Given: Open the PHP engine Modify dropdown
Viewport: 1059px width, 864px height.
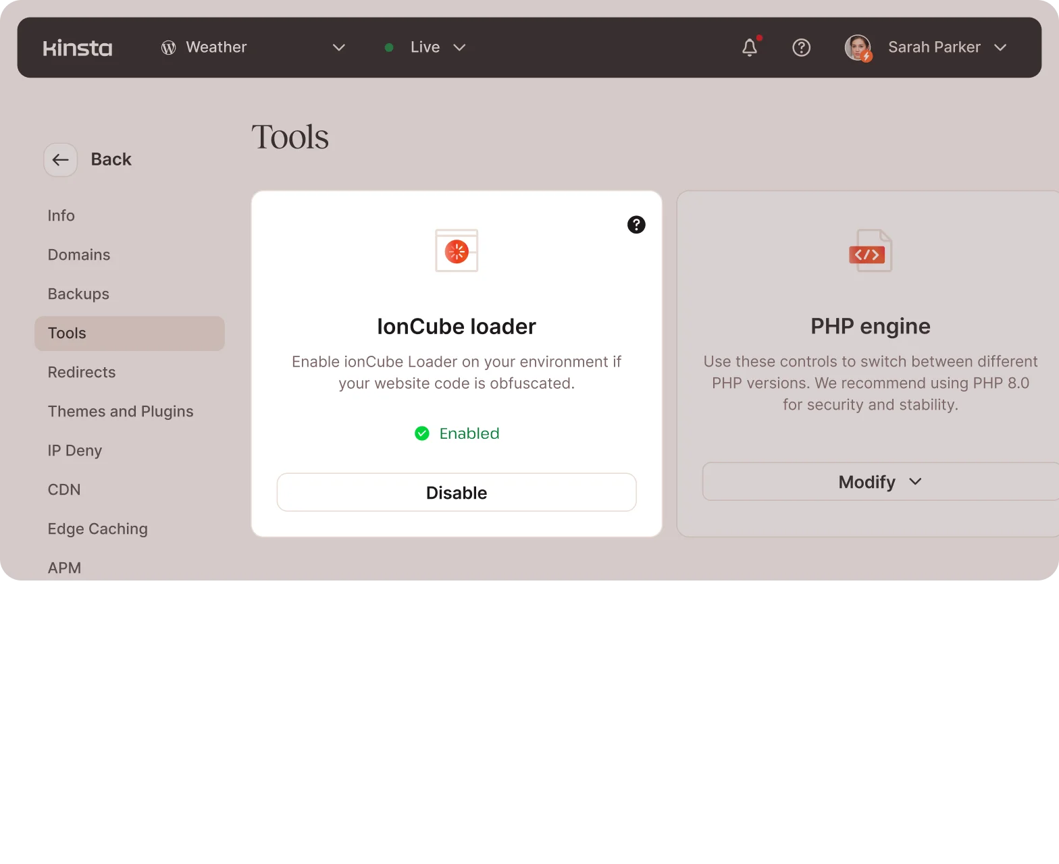Looking at the screenshot, I should [x=880, y=482].
